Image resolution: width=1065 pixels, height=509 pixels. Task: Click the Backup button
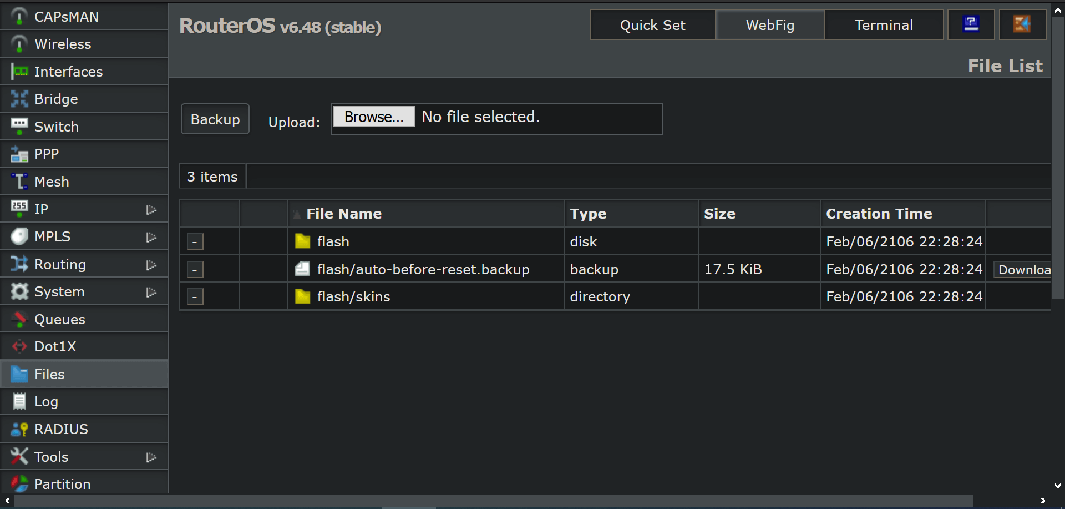click(x=215, y=119)
